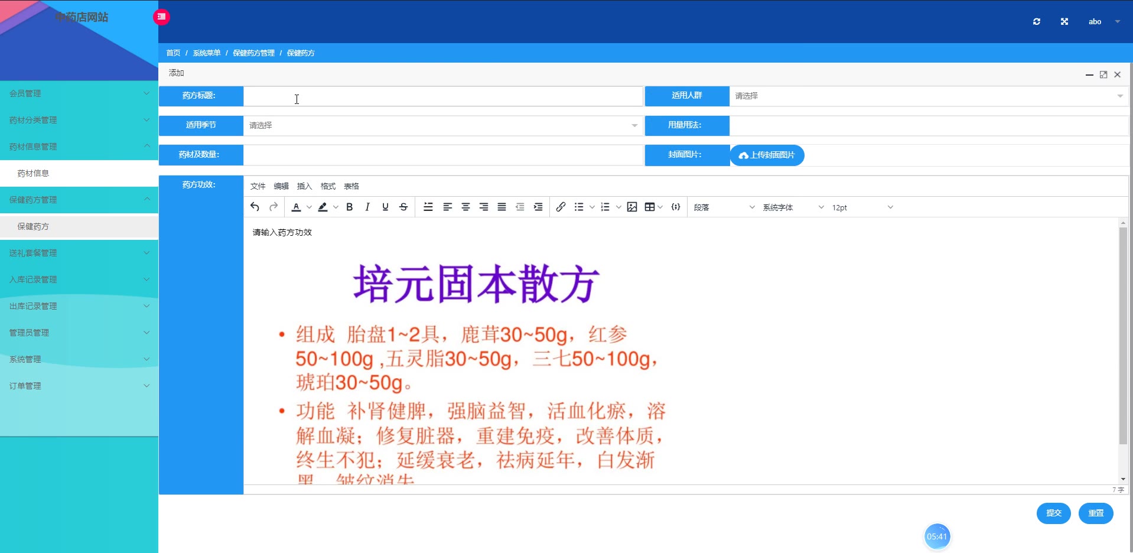Toggle fullscreen mode in the top header
This screenshot has width=1133, height=553.
click(1064, 22)
